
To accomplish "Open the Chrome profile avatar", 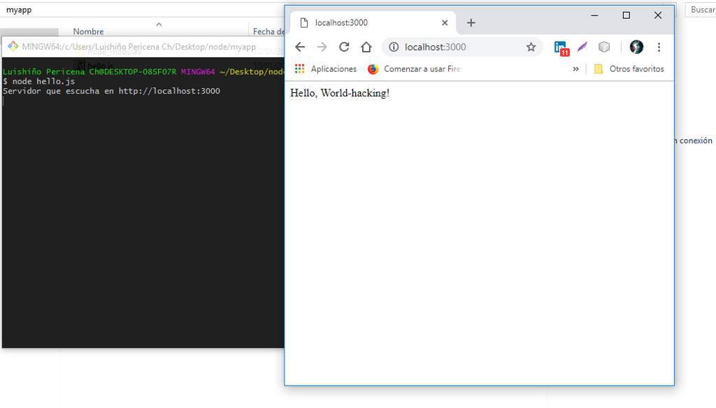I will tap(636, 47).
